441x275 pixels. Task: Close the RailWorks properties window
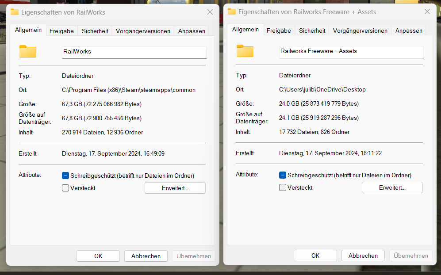tap(210, 12)
